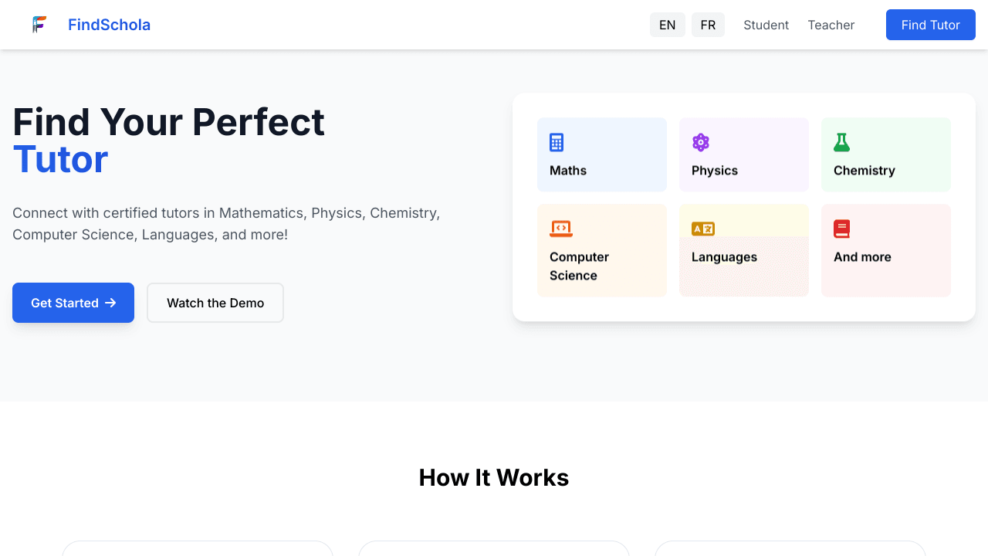
Task: Select the Physics subject card
Action: pos(744,155)
